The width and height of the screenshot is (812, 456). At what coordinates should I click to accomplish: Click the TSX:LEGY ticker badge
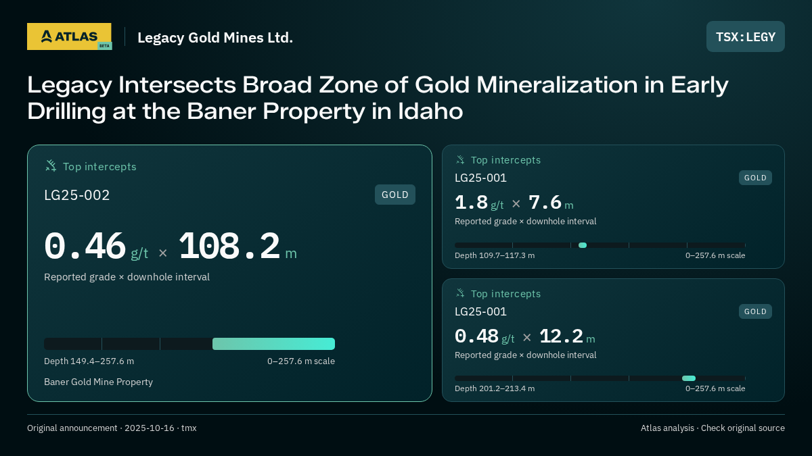[746, 36]
